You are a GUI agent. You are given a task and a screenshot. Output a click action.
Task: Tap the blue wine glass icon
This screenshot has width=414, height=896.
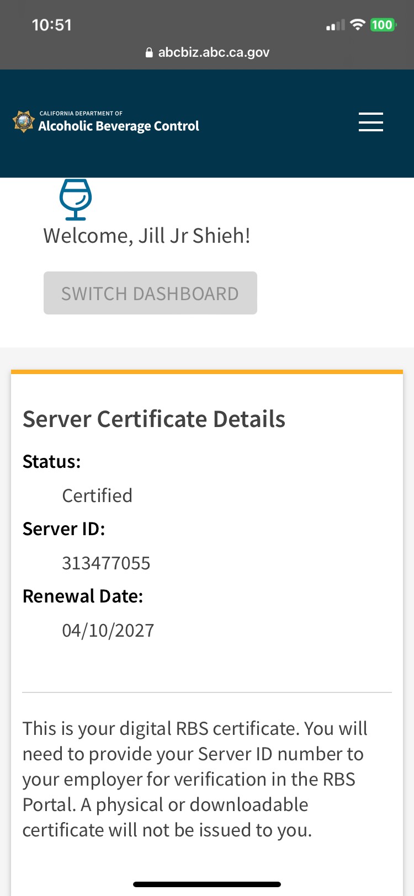76,199
